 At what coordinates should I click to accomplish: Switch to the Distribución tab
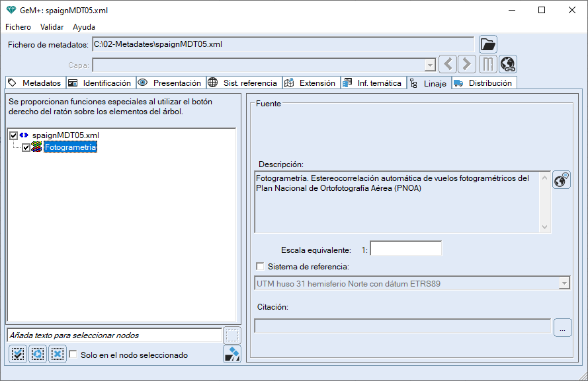[483, 83]
